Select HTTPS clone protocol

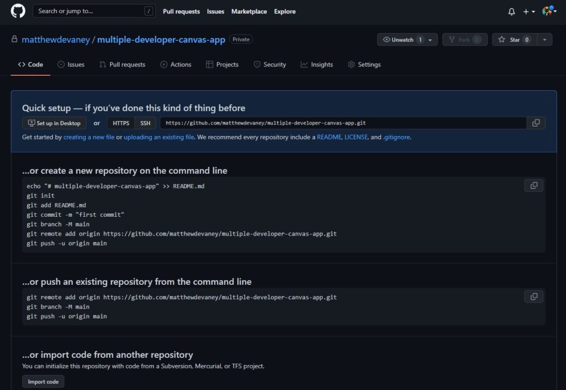[121, 123]
